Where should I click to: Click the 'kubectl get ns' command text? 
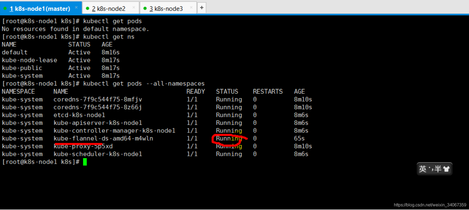click(109, 37)
